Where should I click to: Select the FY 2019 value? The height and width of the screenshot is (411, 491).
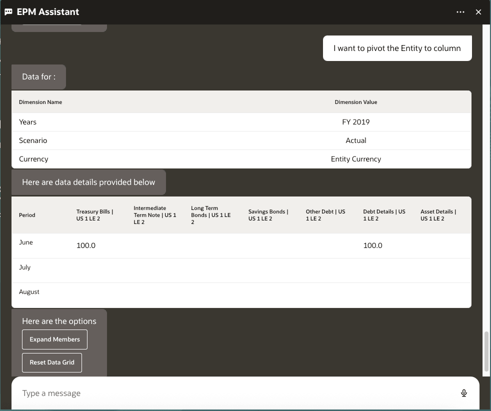(x=355, y=122)
